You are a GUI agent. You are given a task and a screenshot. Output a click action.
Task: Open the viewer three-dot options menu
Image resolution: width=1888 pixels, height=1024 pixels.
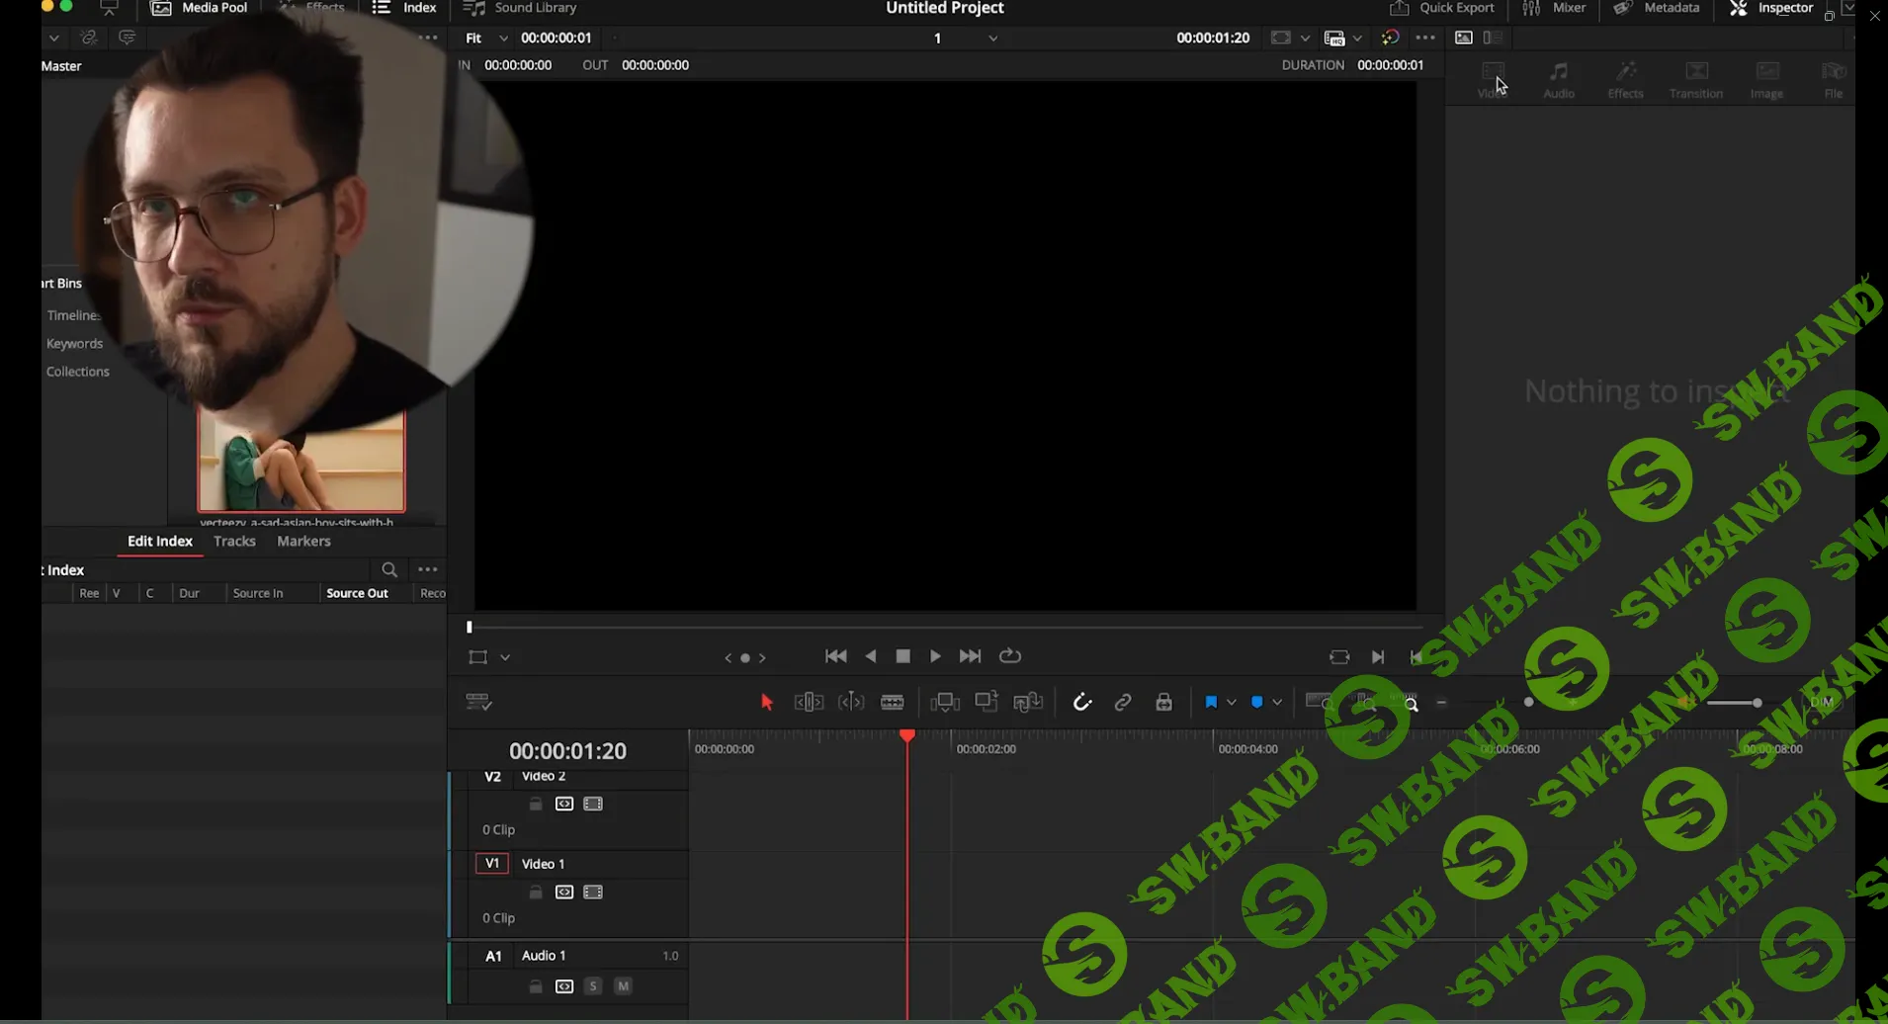pos(1425,38)
